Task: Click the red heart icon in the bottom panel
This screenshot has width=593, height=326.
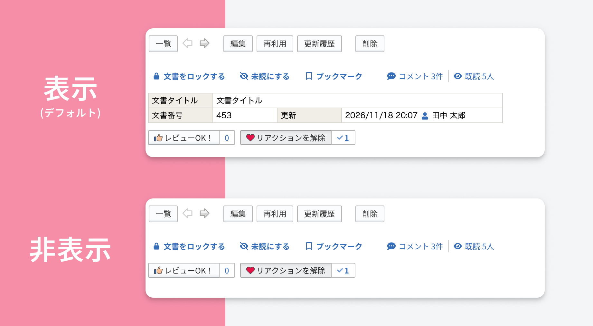Action: (250, 271)
